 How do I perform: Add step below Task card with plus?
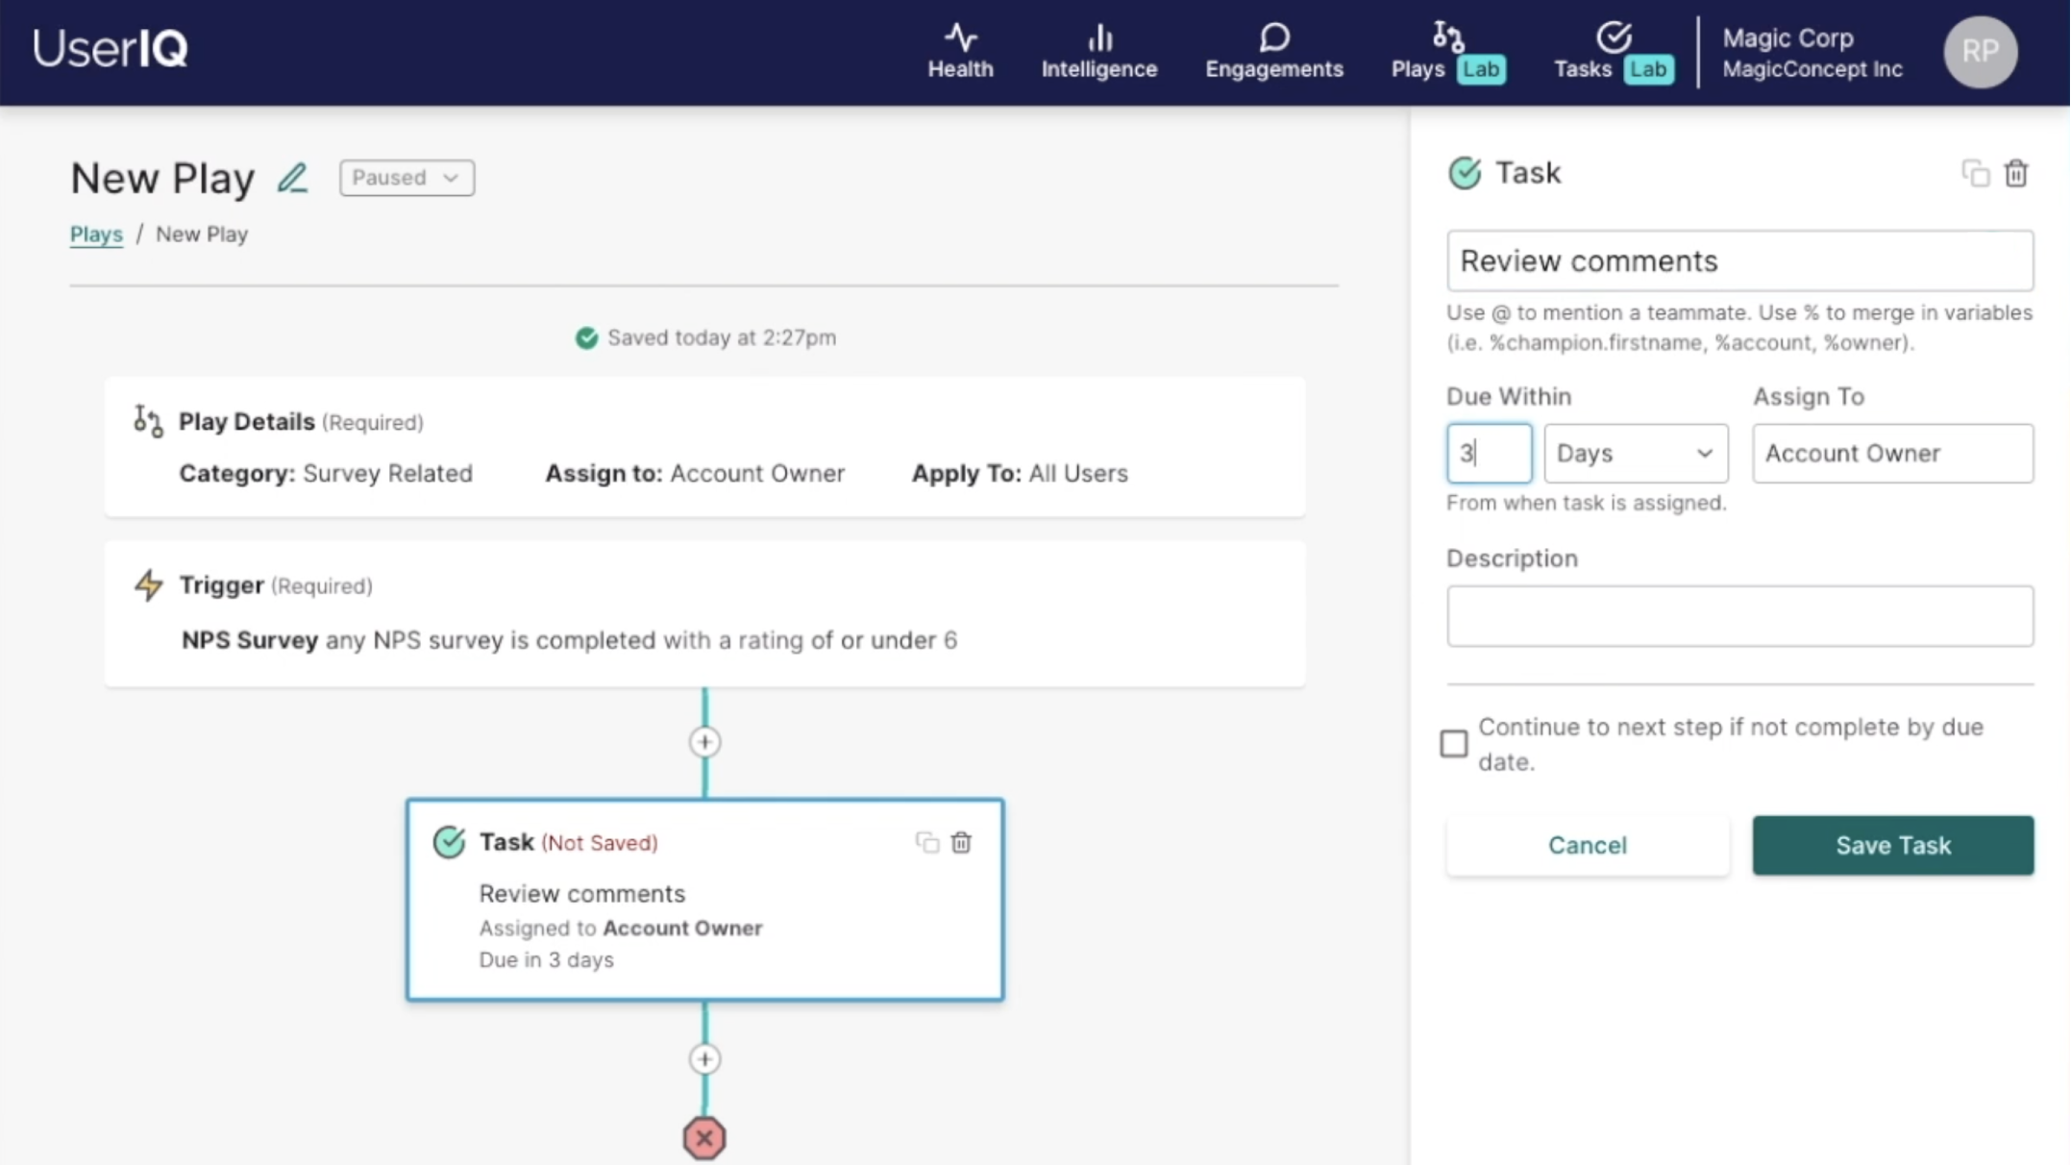click(704, 1059)
